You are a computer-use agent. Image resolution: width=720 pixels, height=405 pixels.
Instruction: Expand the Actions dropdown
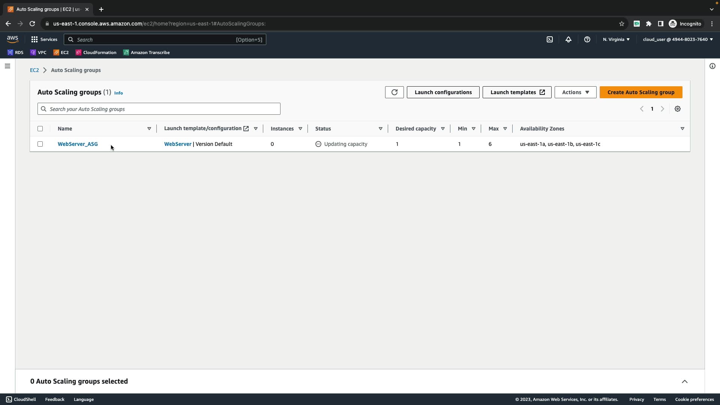575,92
